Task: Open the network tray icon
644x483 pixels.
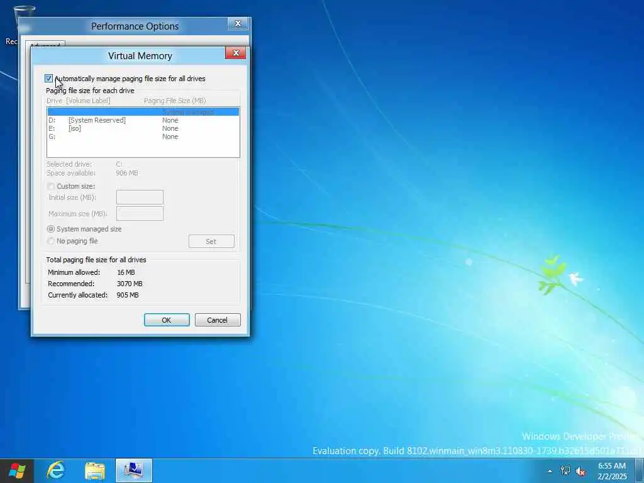Action: pyautogui.click(x=565, y=471)
